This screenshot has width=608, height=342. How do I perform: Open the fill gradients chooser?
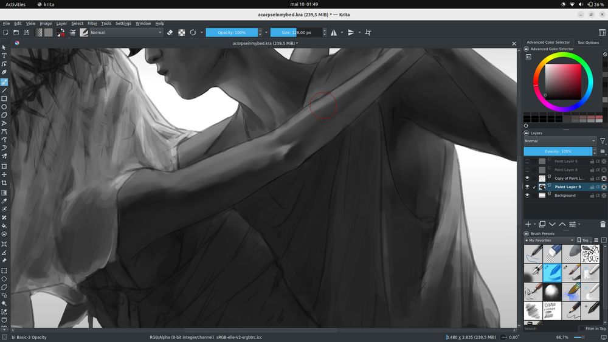coord(39,33)
